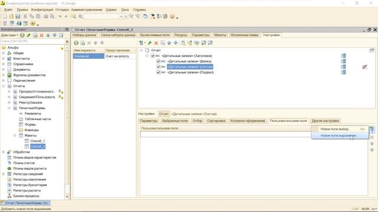Click the Счет на оплату presentation cell
Image resolution: width=378 pixels, height=212 pixels.
tap(120, 56)
